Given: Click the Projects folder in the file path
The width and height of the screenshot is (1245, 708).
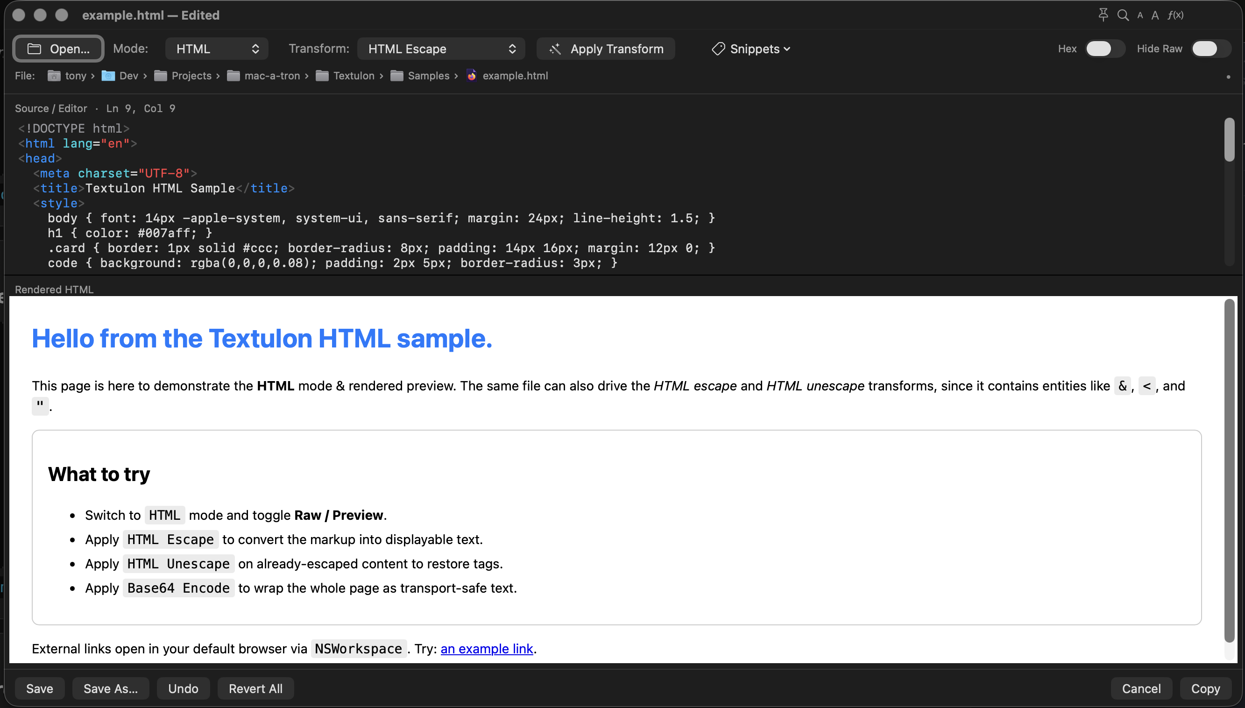Looking at the screenshot, I should click(x=183, y=76).
